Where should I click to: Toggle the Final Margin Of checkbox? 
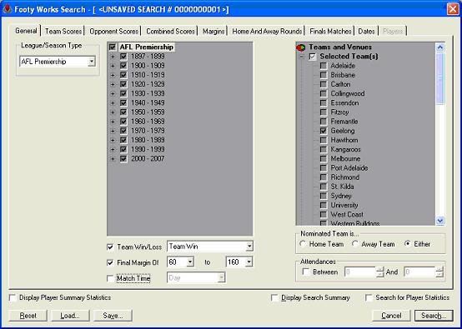110,262
